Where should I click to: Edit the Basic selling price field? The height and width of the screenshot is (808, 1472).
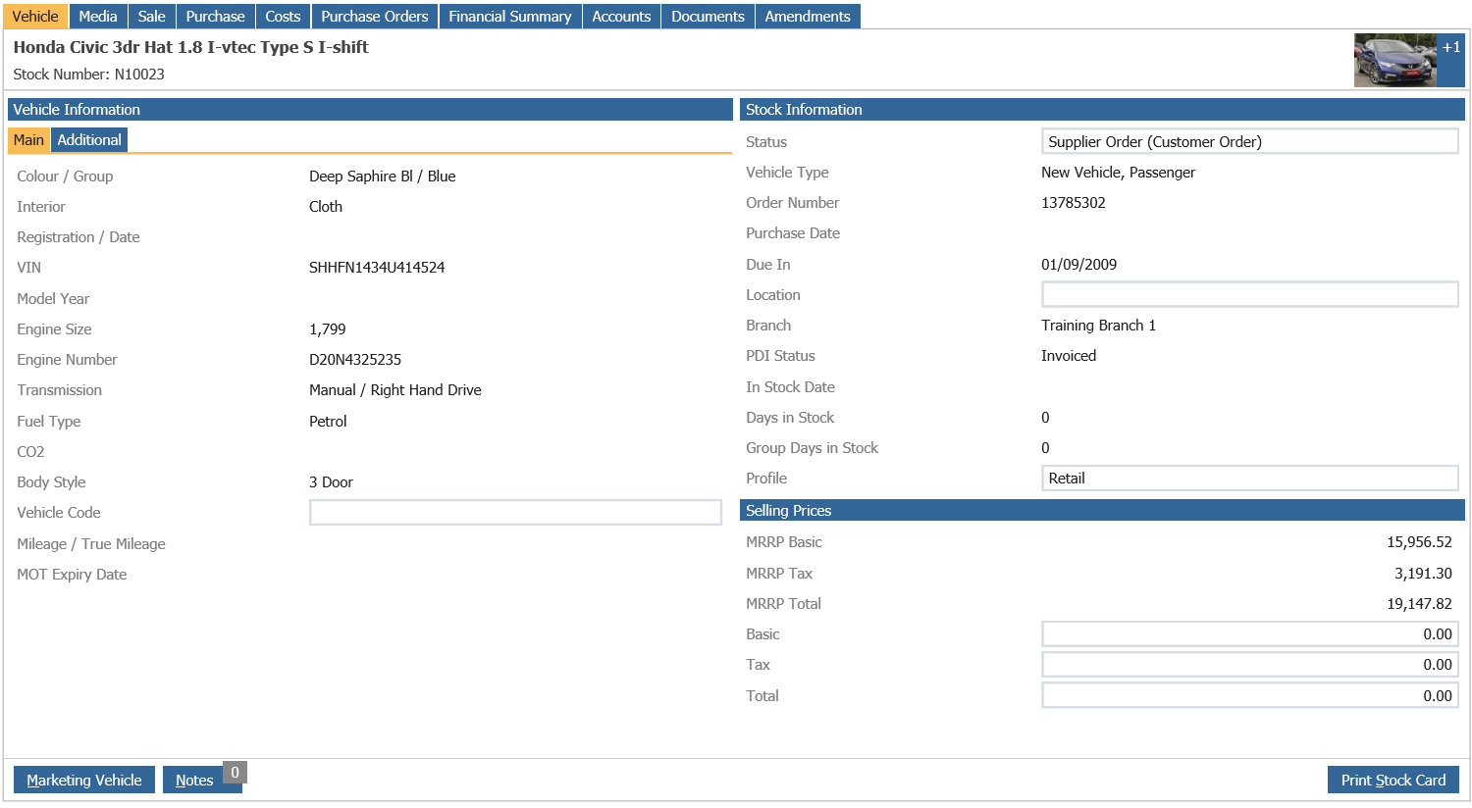click(1249, 633)
